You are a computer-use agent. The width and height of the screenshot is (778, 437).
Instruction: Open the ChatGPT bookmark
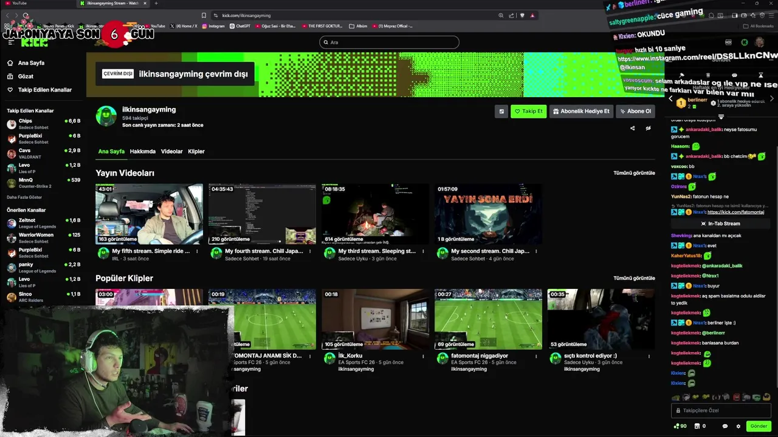[240, 26]
